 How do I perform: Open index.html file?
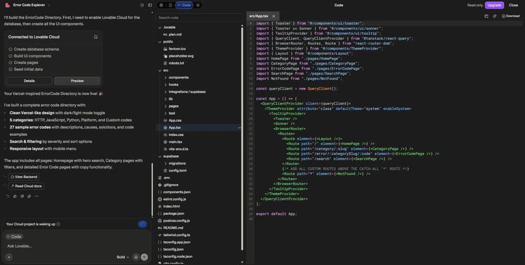click(x=169, y=207)
